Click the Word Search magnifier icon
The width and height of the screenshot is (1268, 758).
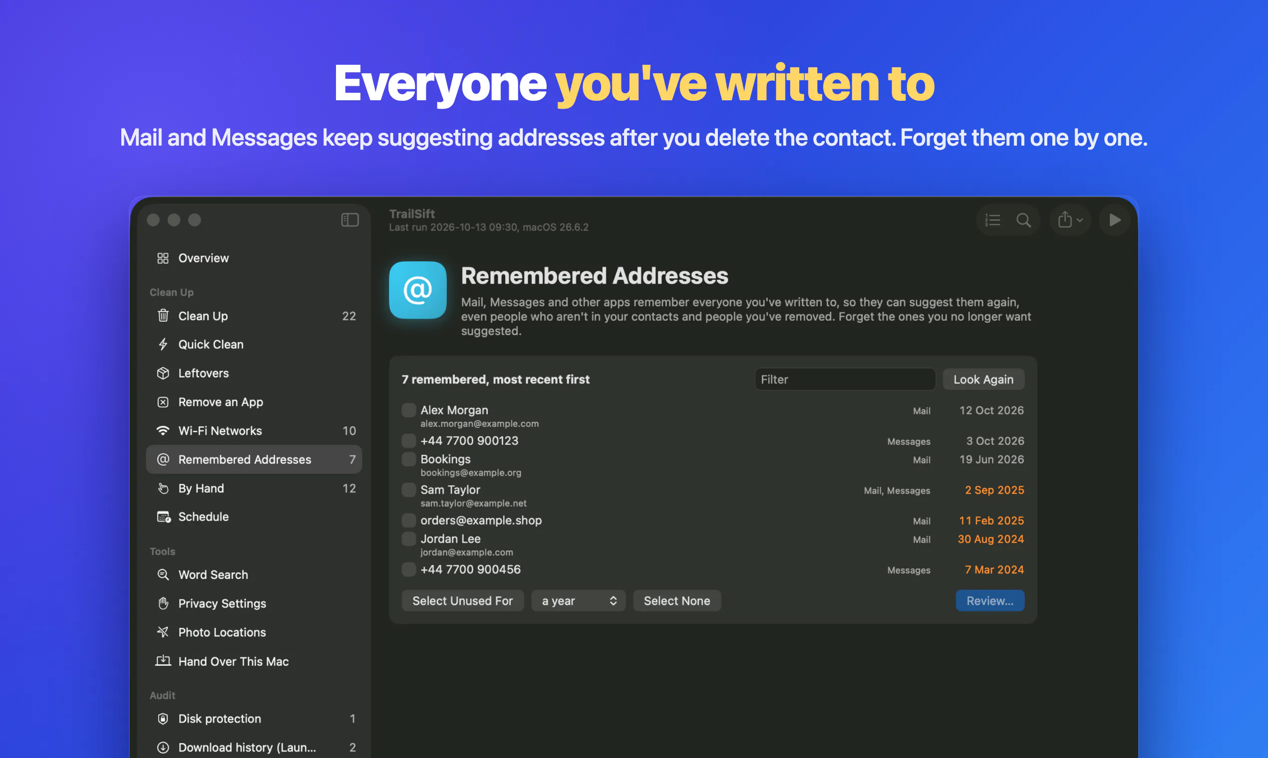[x=163, y=574]
